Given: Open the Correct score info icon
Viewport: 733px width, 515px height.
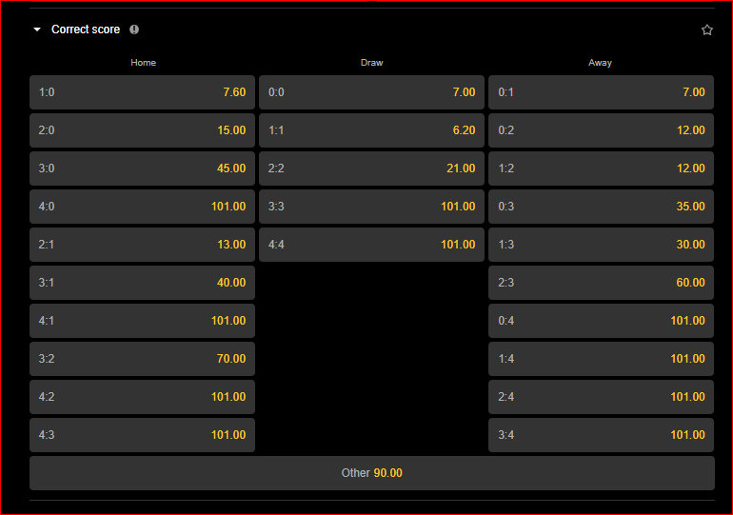Looking at the screenshot, I should point(134,30).
